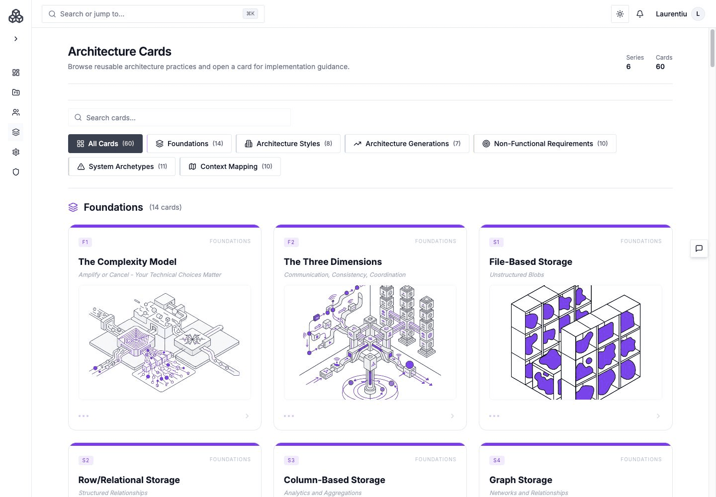The image size is (716, 497).
Task: Click the page vertical scrollbar
Action: (713, 49)
